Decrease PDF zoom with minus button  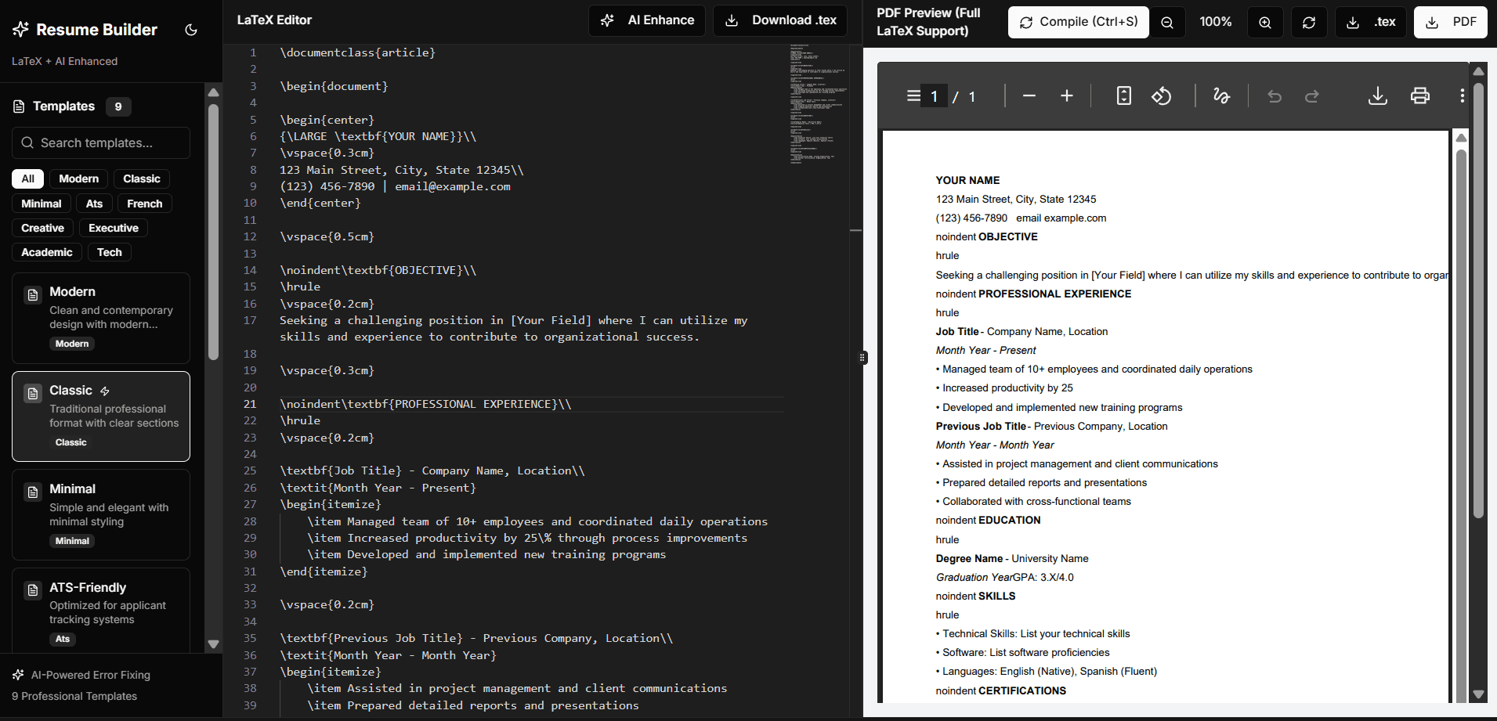click(x=1029, y=96)
